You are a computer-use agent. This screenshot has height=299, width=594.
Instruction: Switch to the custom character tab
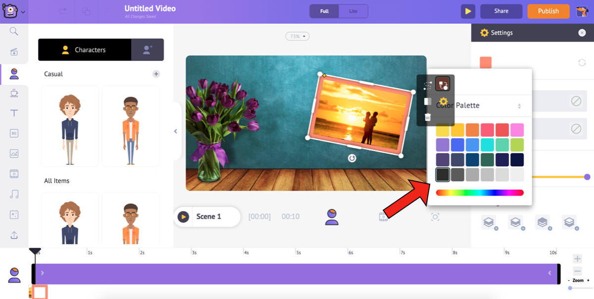coord(148,50)
